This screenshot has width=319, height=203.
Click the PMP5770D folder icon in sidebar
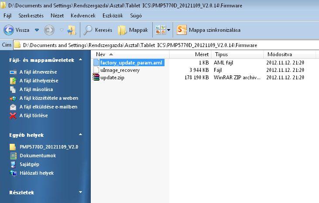pyautogui.click(x=13, y=147)
